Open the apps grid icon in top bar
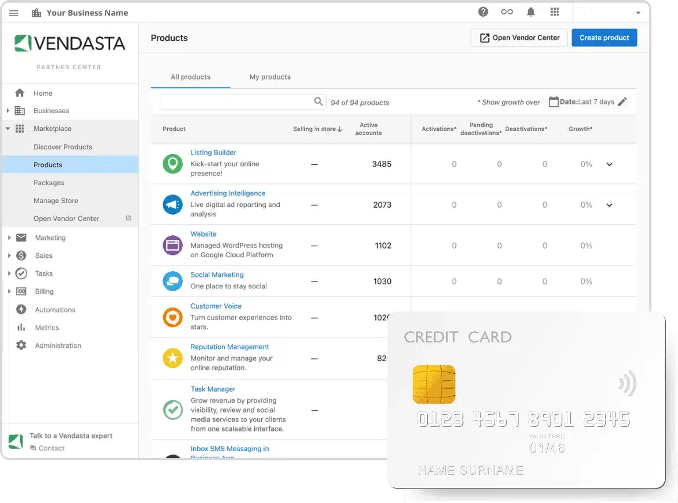This screenshot has height=503, width=678. [x=555, y=12]
